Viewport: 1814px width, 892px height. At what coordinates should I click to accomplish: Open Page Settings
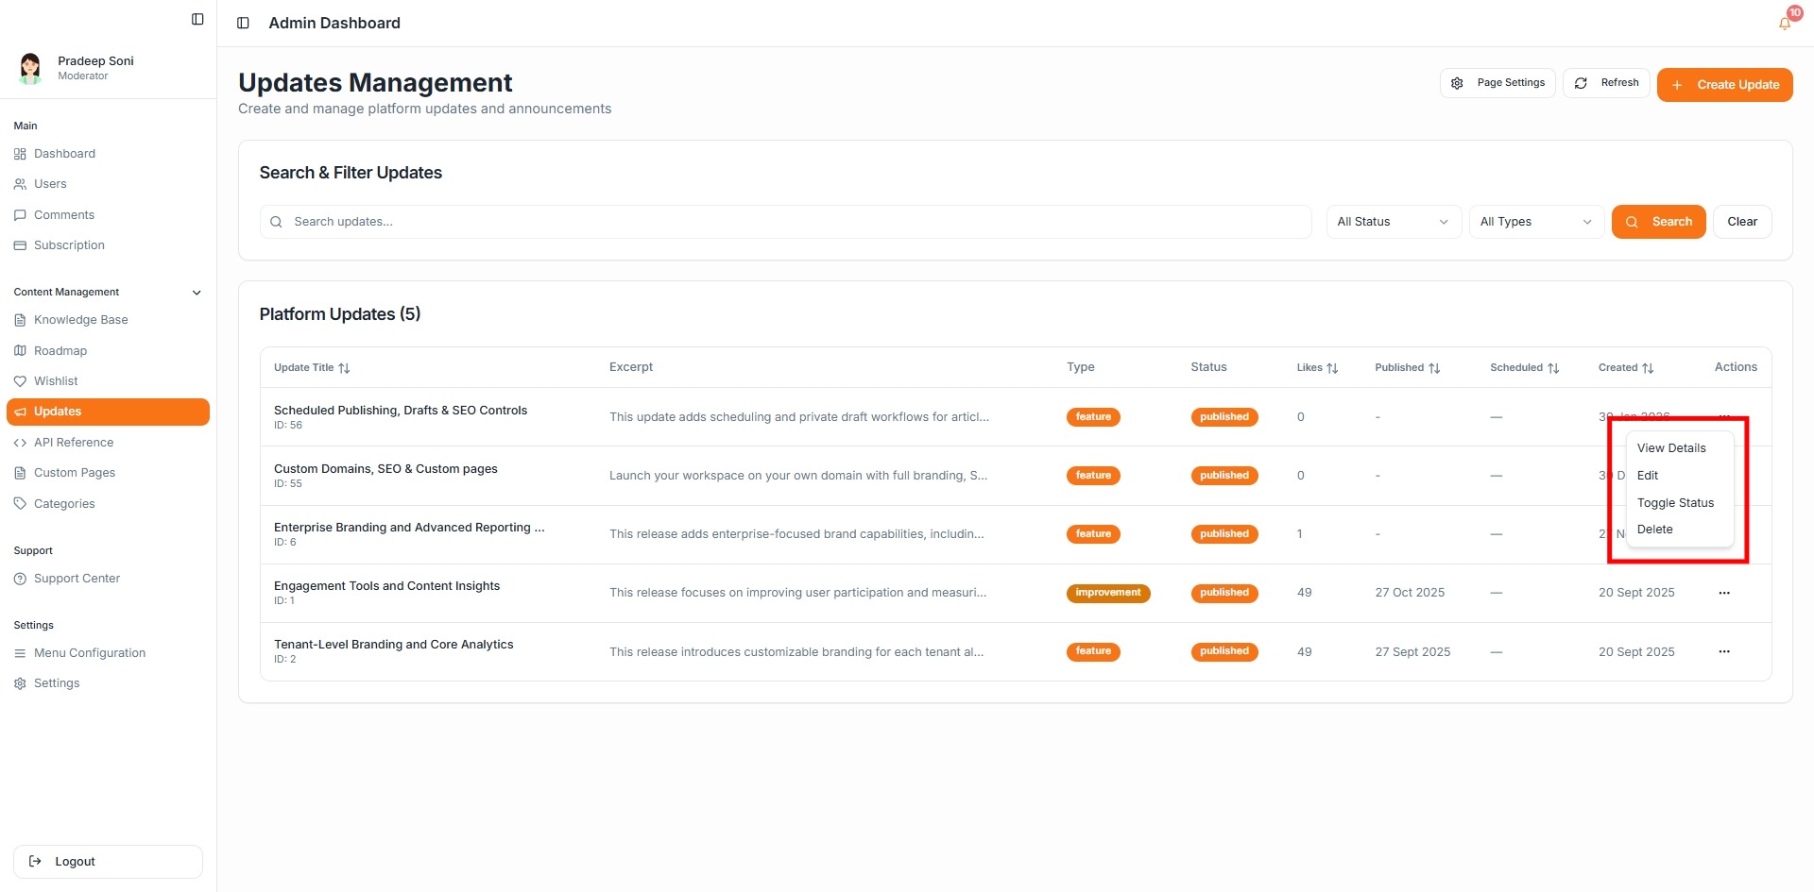click(1497, 83)
